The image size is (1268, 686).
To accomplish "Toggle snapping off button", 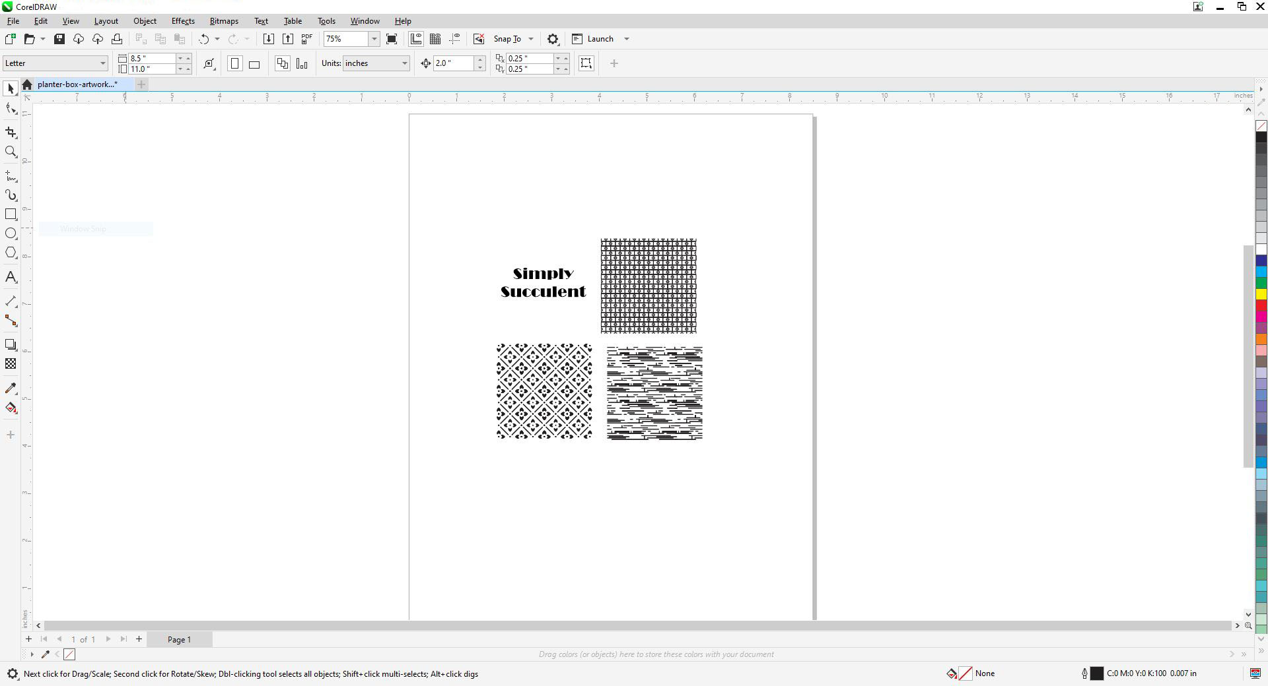I will pos(479,39).
